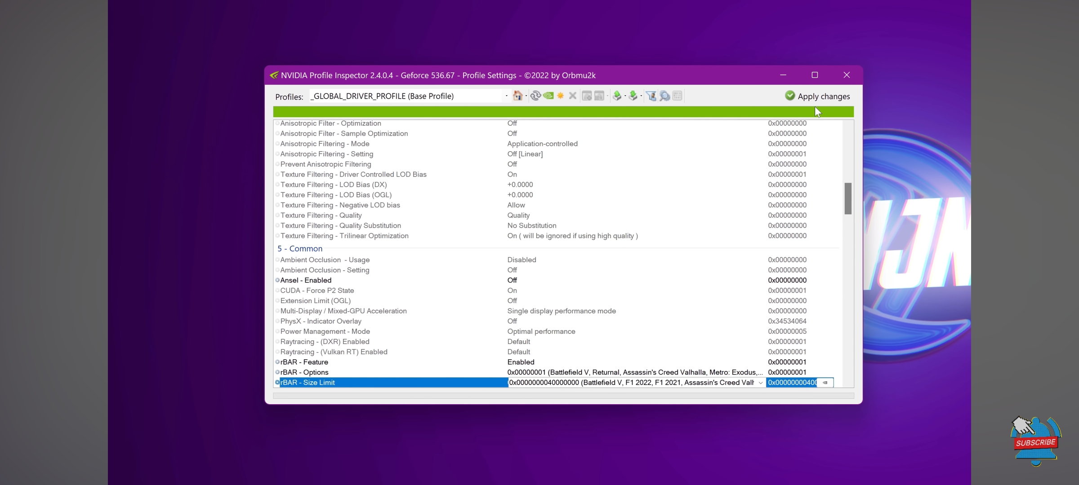Screen dimensions: 1079x485
Task: Click the import profiles green down-arrow icon
Action: pyautogui.click(x=633, y=96)
